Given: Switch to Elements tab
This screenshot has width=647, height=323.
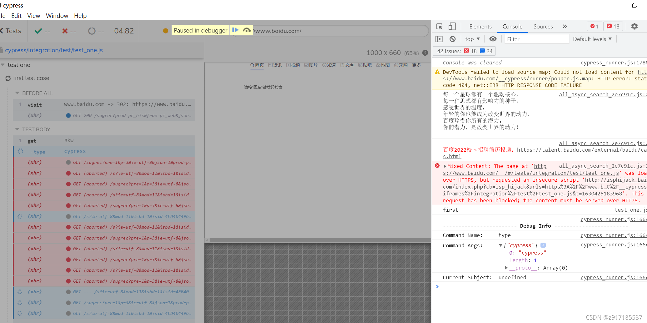Looking at the screenshot, I should (x=480, y=27).
